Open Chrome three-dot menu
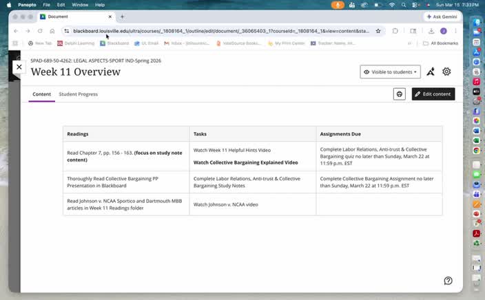The image size is (485, 300). point(455,31)
